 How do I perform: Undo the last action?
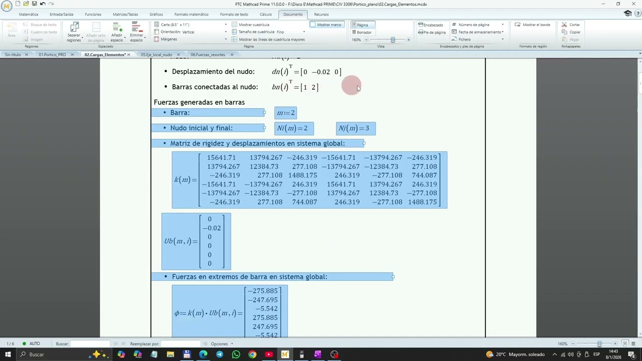(42, 4)
